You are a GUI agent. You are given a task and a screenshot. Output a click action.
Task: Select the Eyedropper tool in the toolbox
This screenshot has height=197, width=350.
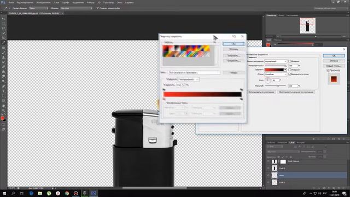pyautogui.click(x=3, y=43)
